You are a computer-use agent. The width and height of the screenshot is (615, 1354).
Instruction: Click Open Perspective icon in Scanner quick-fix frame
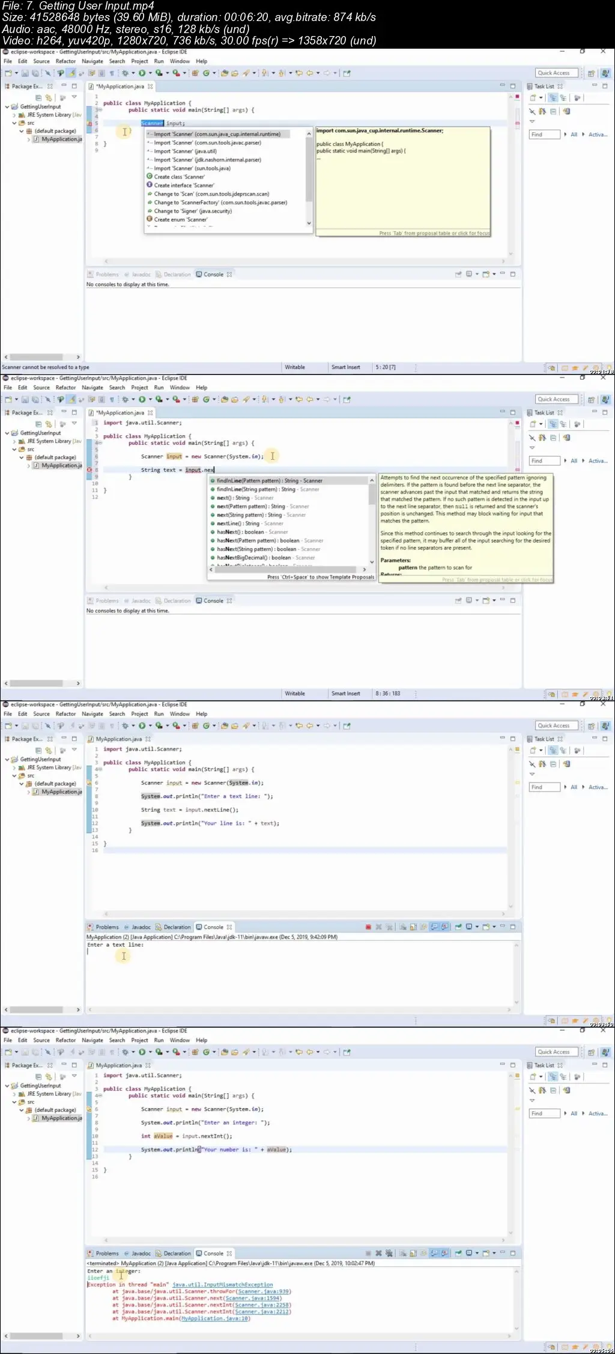[591, 73]
